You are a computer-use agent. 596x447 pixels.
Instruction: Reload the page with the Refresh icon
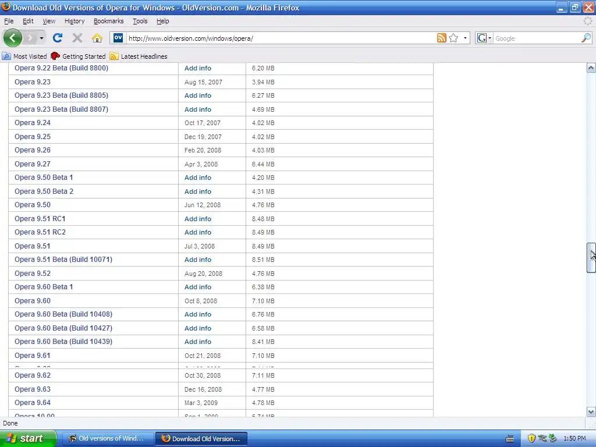(58, 38)
